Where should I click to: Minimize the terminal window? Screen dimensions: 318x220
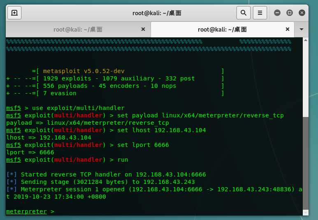[x=277, y=13]
